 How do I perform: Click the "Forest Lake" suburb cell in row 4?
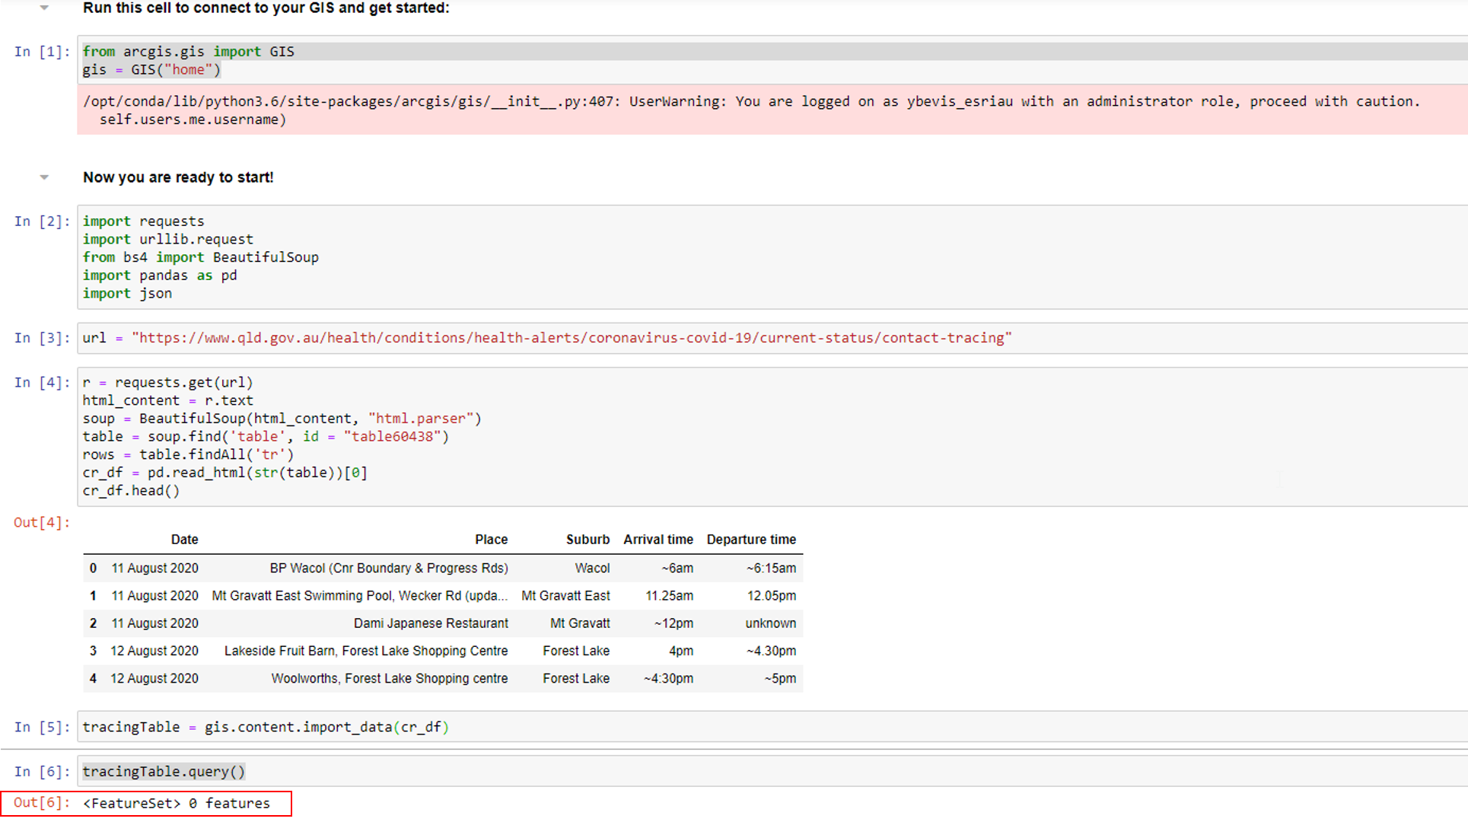pos(576,678)
